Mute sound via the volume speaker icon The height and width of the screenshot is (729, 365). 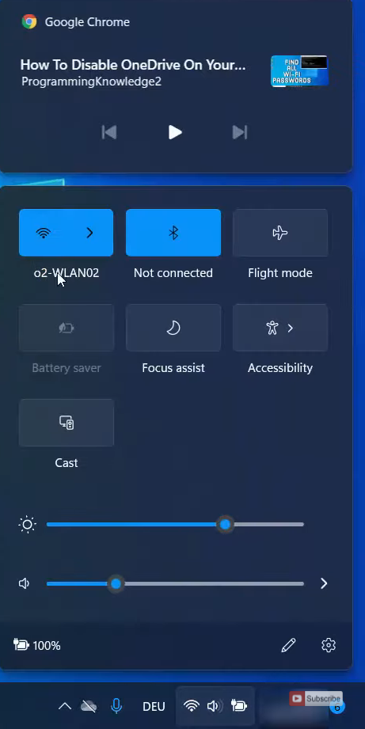coord(25,583)
